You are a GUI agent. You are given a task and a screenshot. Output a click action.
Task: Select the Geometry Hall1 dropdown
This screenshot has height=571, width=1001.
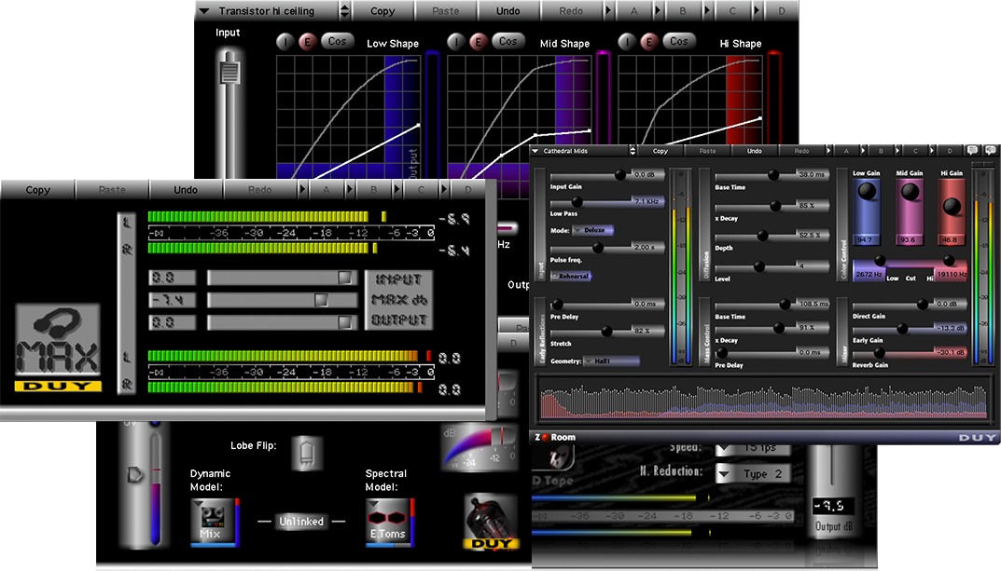point(611,360)
